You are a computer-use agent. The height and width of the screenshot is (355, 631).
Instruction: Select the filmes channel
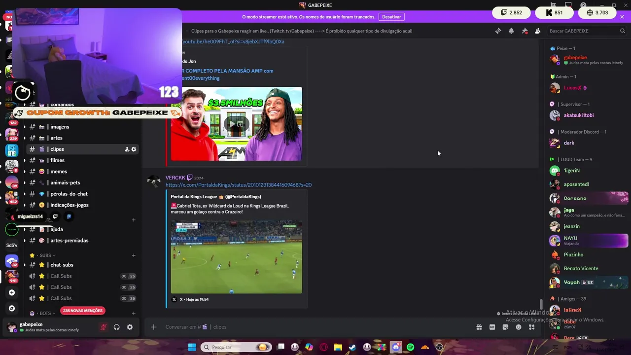tap(81, 160)
